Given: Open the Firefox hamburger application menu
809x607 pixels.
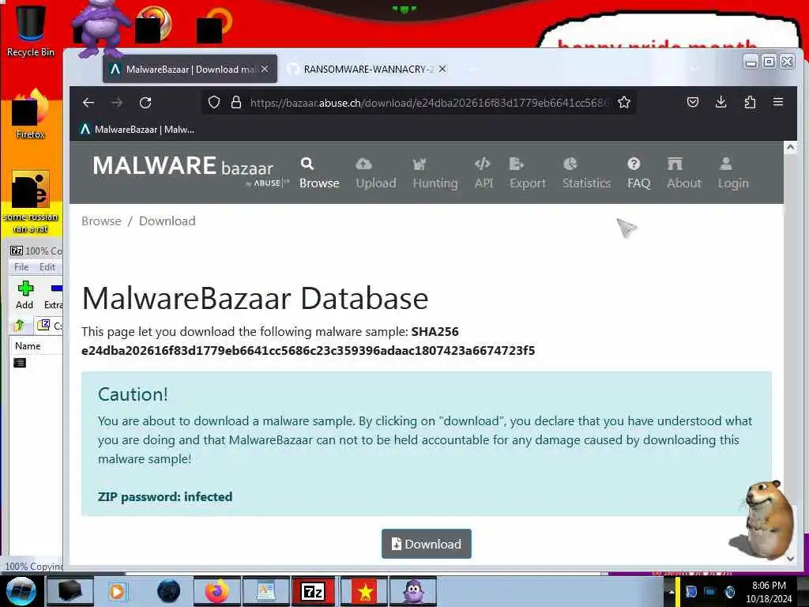Looking at the screenshot, I should (778, 102).
